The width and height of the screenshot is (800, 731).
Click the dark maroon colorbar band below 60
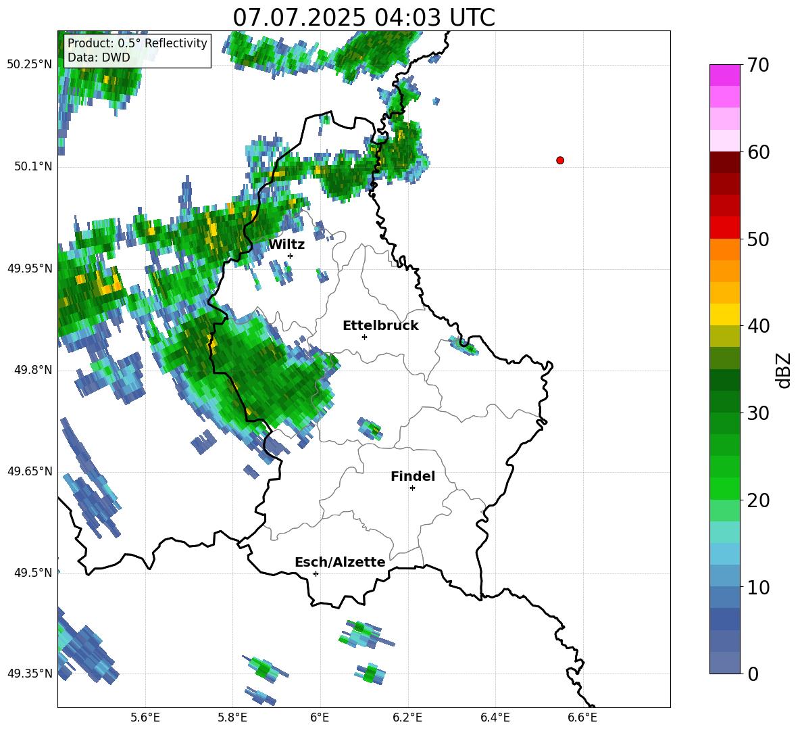point(724,162)
